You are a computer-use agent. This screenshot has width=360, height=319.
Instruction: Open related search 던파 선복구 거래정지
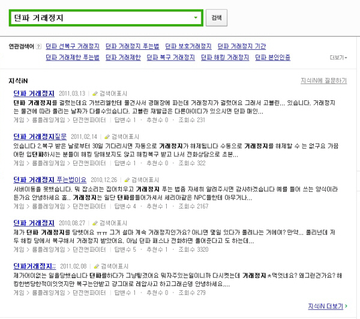click(73, 46)
